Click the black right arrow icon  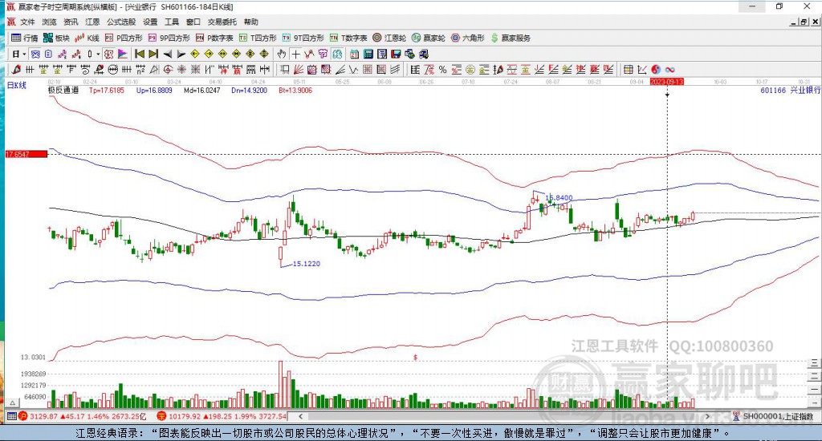(181, 54)
